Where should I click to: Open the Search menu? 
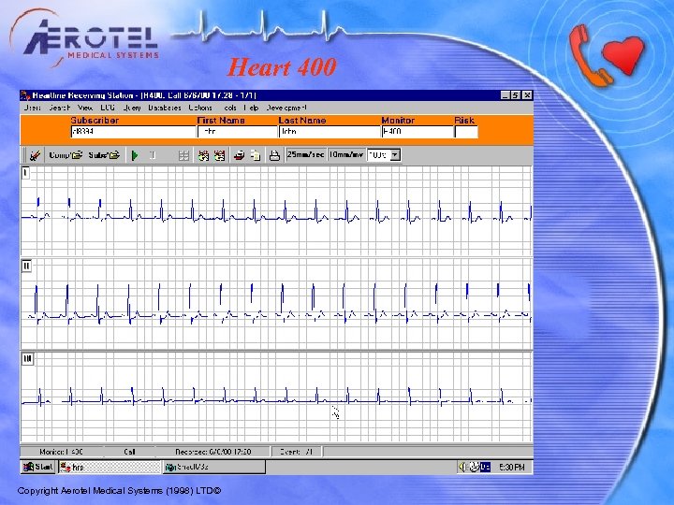point(59,108)
